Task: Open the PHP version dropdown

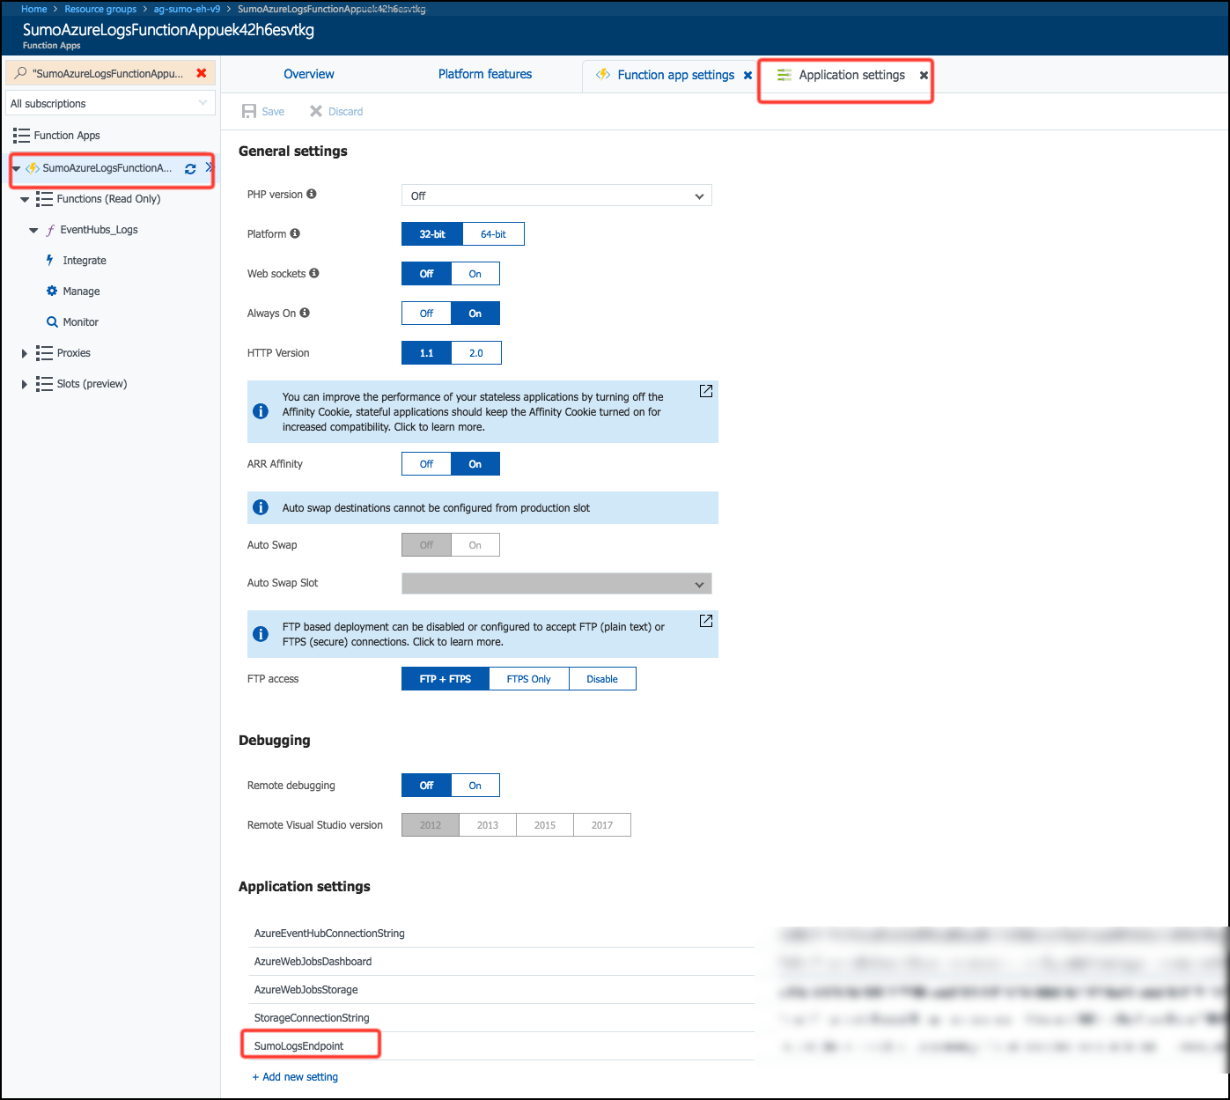Action: 556,196
